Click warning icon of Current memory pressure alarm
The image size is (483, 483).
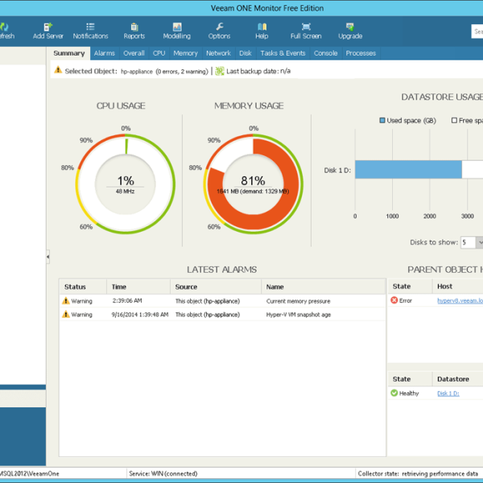[x=66, y=300]
